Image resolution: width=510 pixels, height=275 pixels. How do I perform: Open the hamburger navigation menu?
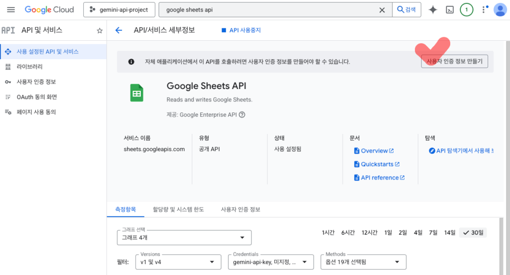click(11, 10)
